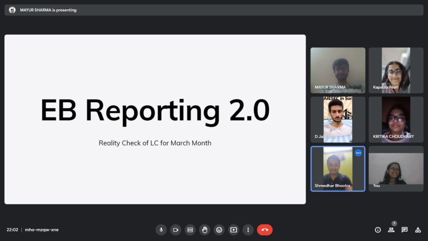The image size is (428, 241).
Task: Select MAYUR SHARMA's video tile
Action: 338,70
